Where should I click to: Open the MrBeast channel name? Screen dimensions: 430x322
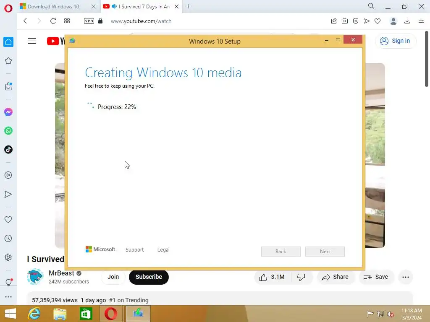61,273
